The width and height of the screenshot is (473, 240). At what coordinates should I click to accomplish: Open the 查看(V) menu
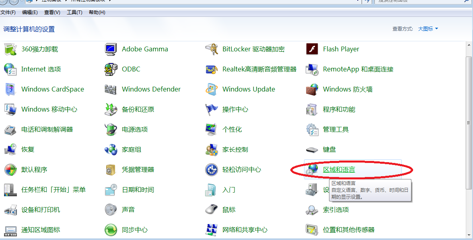coord(52,12)
